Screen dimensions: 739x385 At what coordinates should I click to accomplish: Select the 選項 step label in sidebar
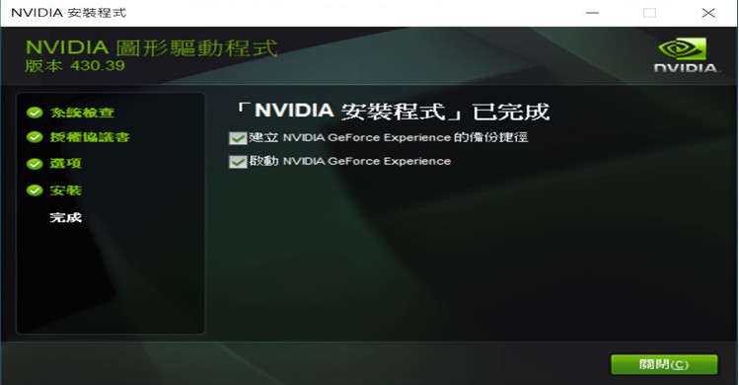(65, 164)
